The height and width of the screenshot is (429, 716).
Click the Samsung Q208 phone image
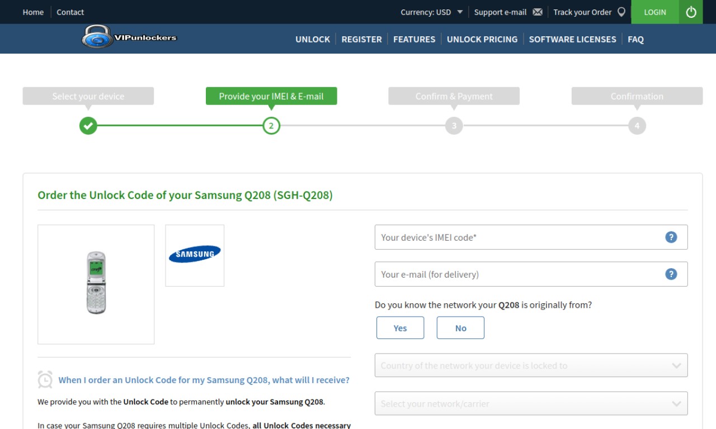pyautogui.click(x=96, y=284)
